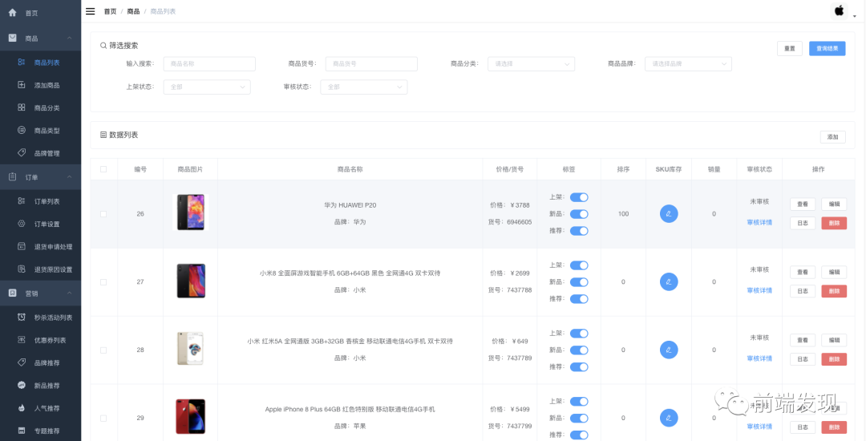
Task: Click the 商品名称 search input field
Action: [x=209, y=64]
